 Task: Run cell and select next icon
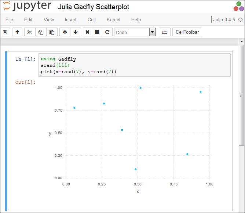point(88,32)
